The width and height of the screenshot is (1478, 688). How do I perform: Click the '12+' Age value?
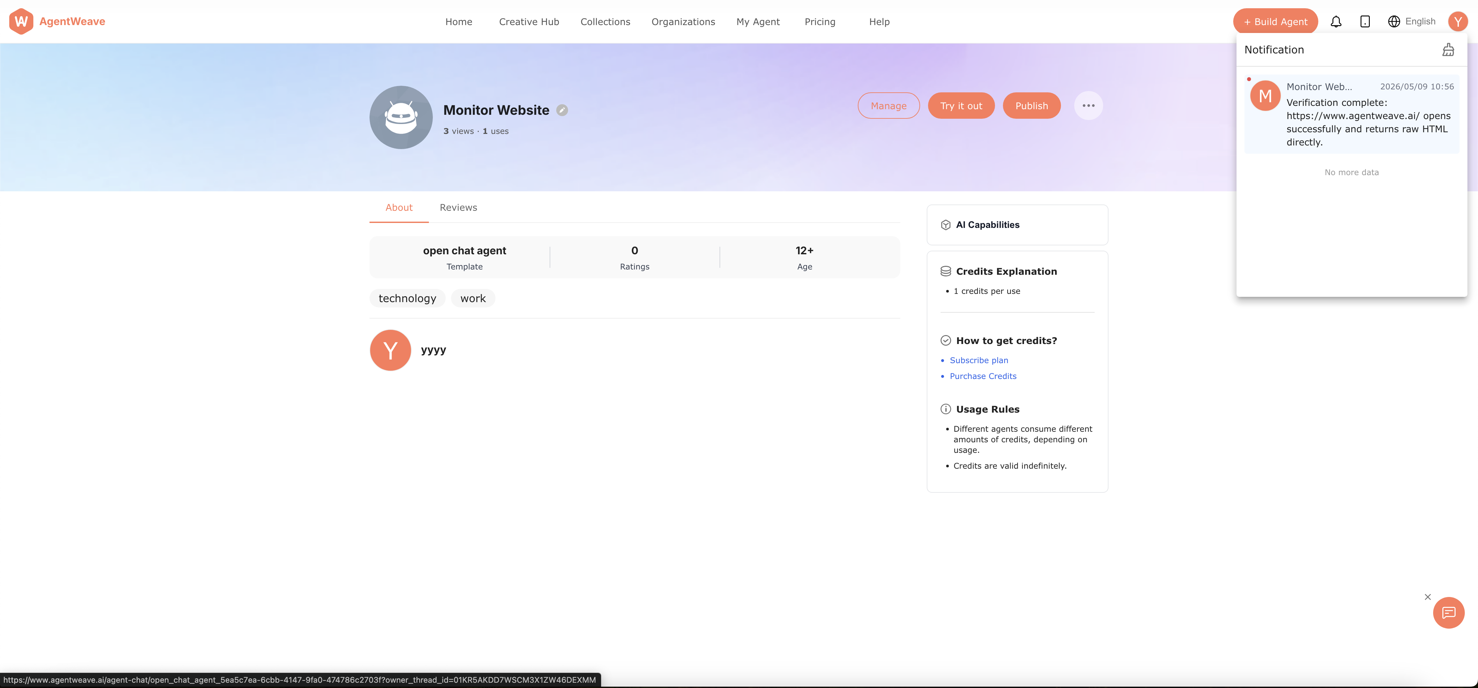coord(804,251)
